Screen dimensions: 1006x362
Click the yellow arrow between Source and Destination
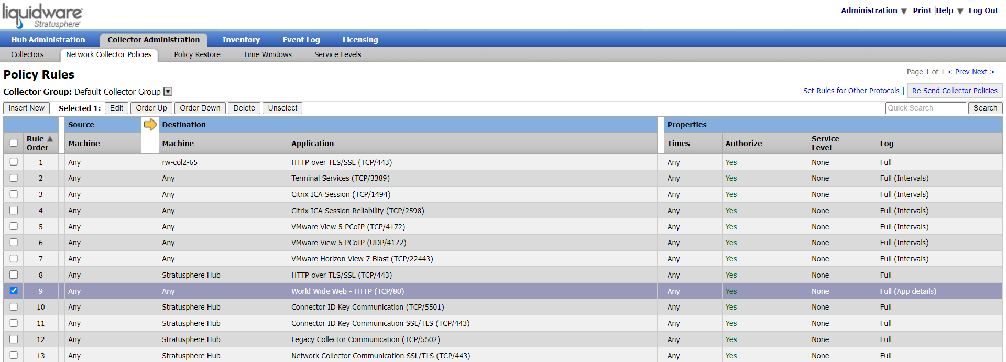click(150, 124)
